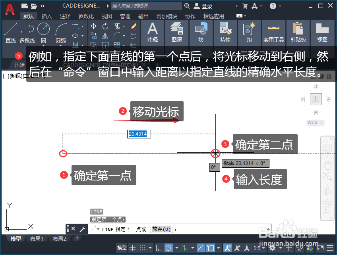
Task: Open the Layers (图层) panel
Action: [177, 32]
